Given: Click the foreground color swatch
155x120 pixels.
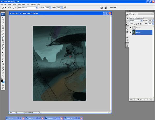Looking at the screenshot, I should pyautogui.click(x=2, y=81).
